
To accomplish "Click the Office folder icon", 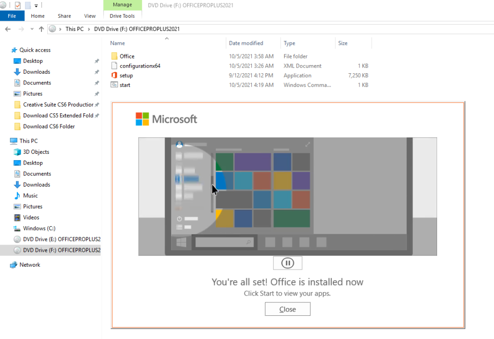I will coord(114,56).
